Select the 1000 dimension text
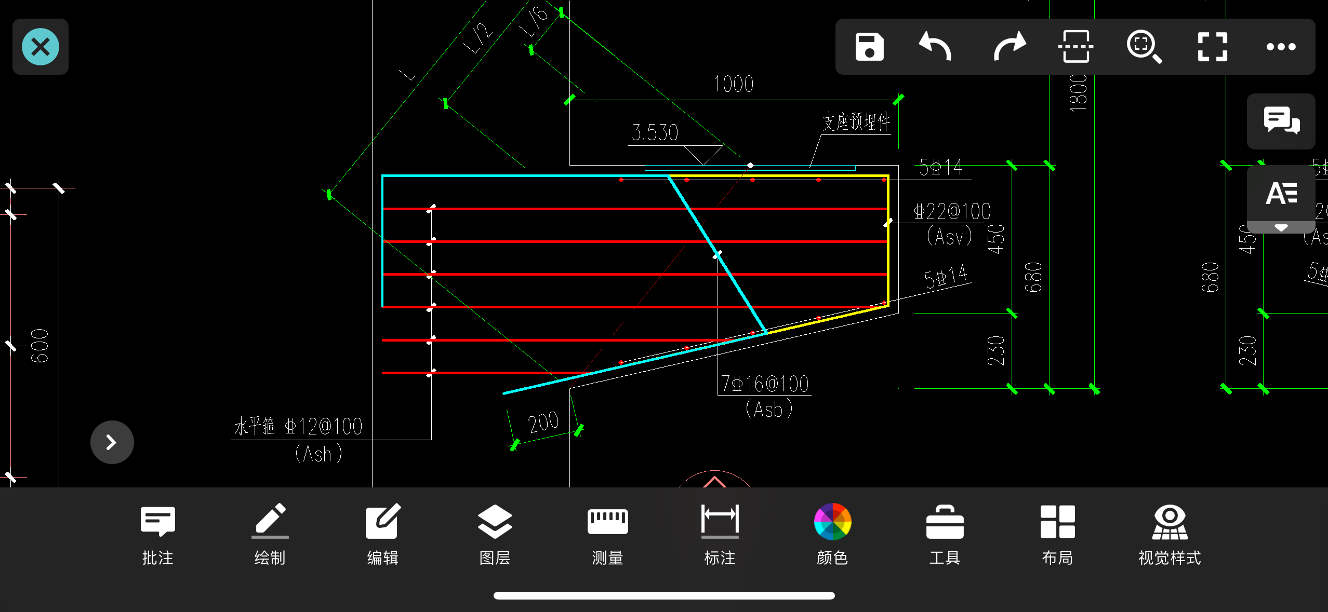Screen dimensions: 1328x612 tap(734, 84)
